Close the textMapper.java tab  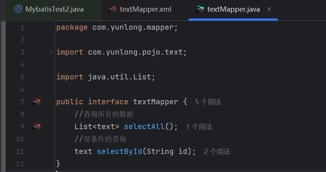[x=269, y=9]
